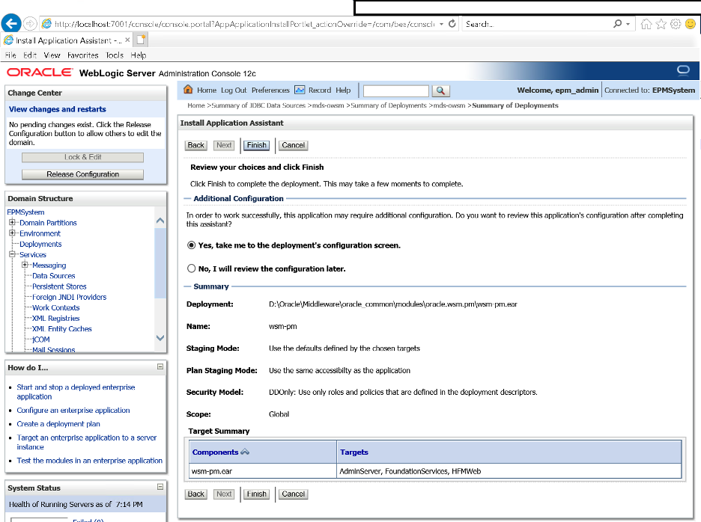Click the top Back button
This screenshot has height=522, width=701.
(195, 145)
